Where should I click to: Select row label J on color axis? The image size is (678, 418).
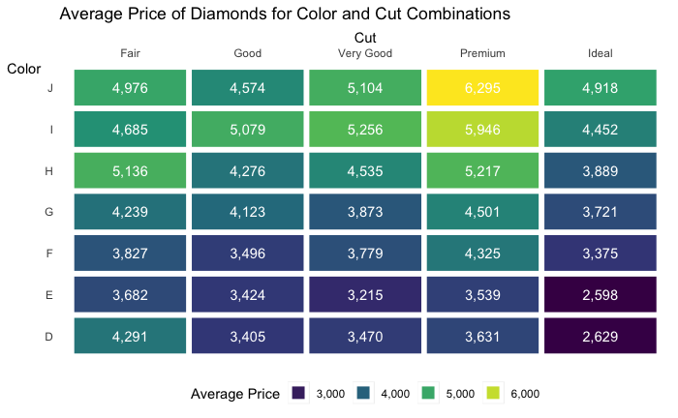50,88
